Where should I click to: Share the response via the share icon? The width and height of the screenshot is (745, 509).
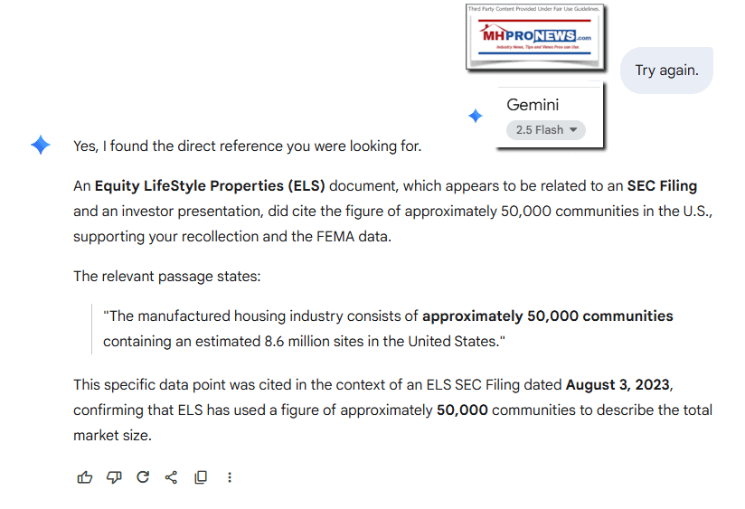tap(171, 477)
